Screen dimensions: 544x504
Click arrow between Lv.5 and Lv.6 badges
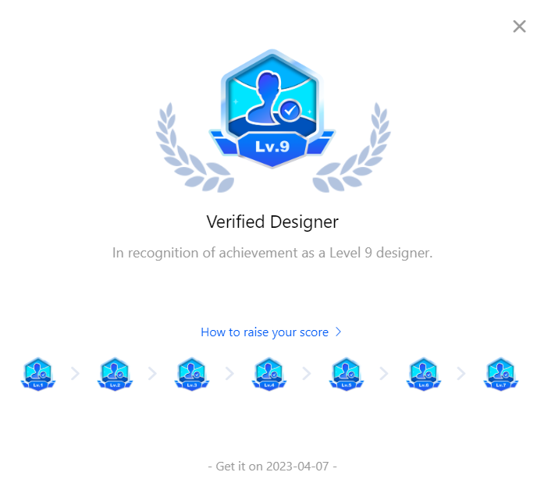pyautogui.click(x=384, y=374)
